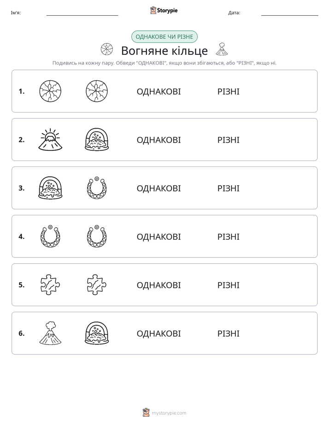Click the second cracked globe in row 1
This screenshot has height=426, width=329.
(x=97, y=91)
